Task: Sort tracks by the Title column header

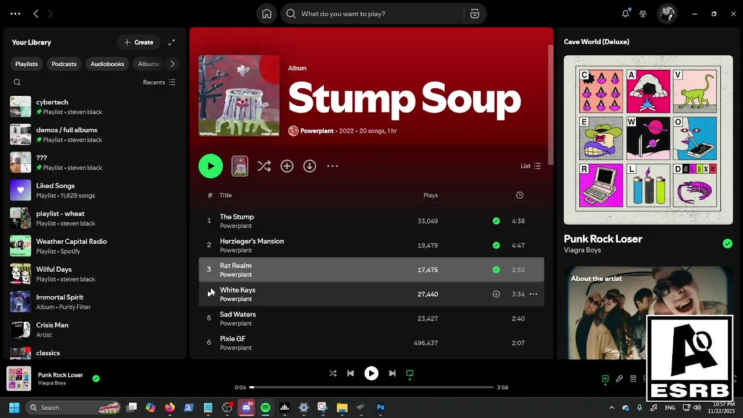Action: click(226, 195)
